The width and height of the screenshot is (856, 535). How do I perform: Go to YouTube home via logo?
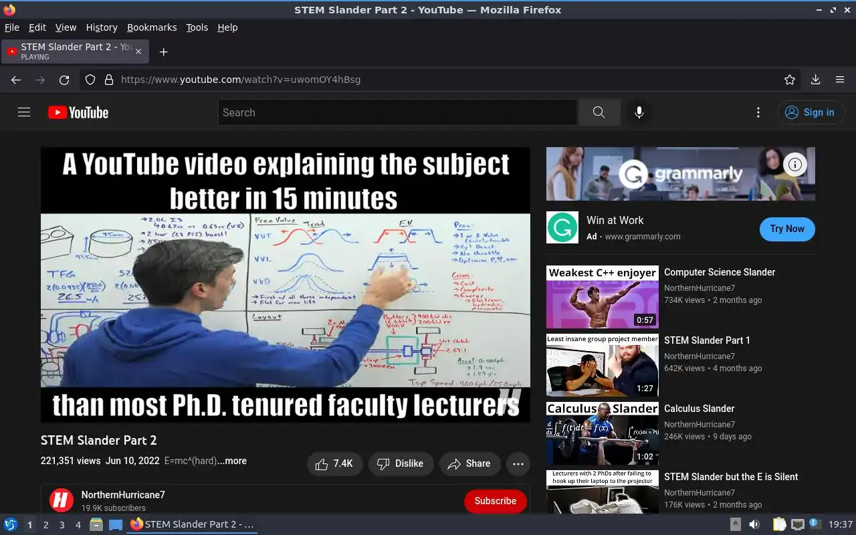[x=78, y=112]
